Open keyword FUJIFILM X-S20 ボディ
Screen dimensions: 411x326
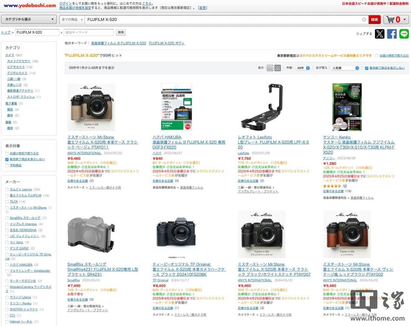[x=167, y=43]
